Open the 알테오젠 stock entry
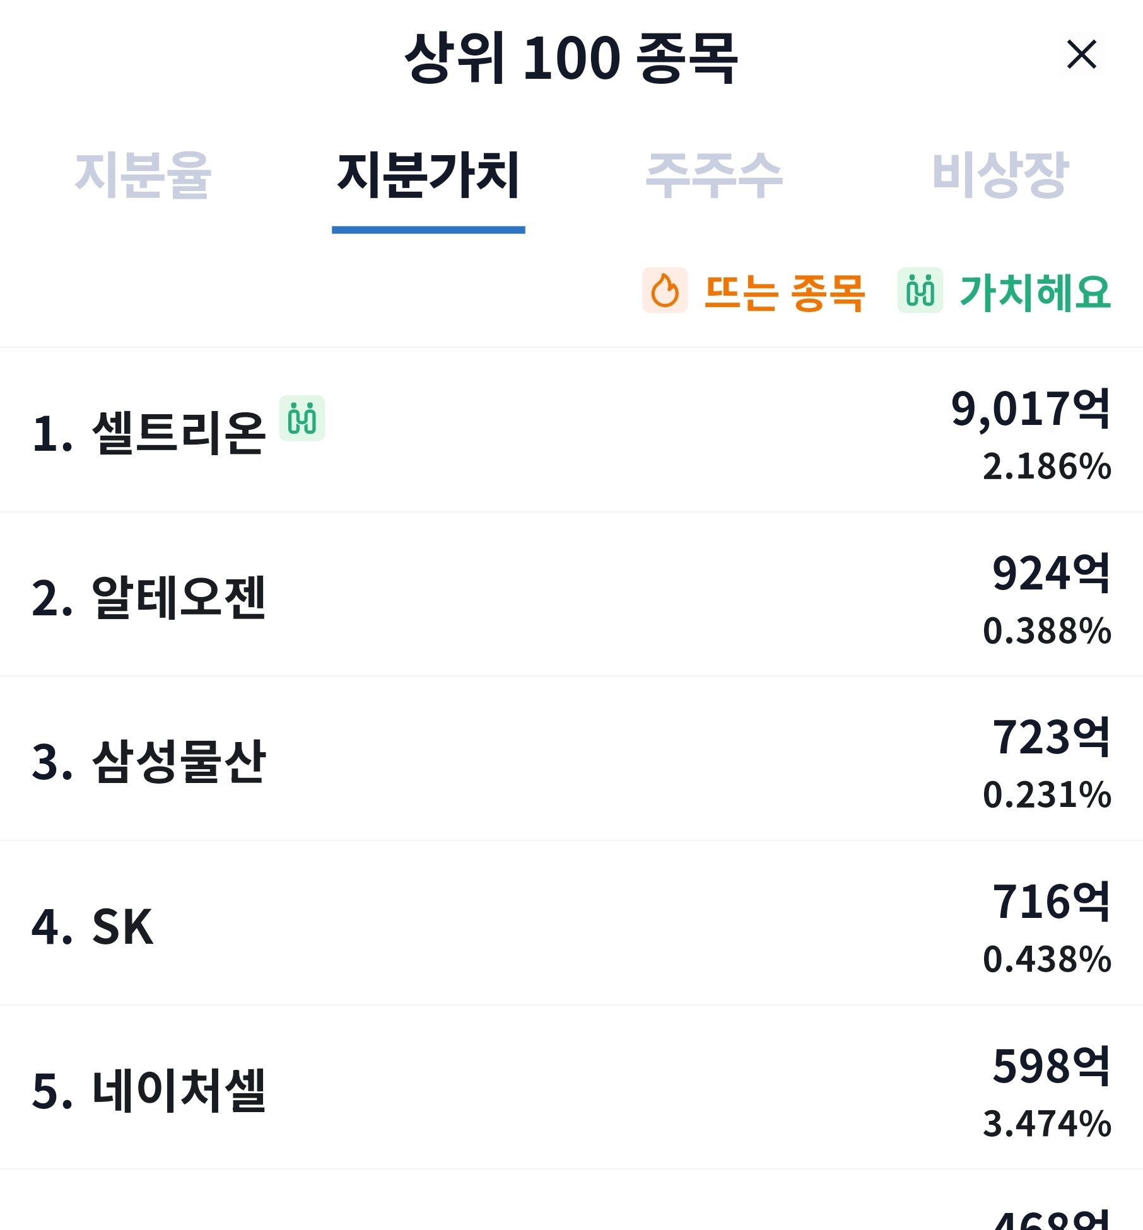 571,595
